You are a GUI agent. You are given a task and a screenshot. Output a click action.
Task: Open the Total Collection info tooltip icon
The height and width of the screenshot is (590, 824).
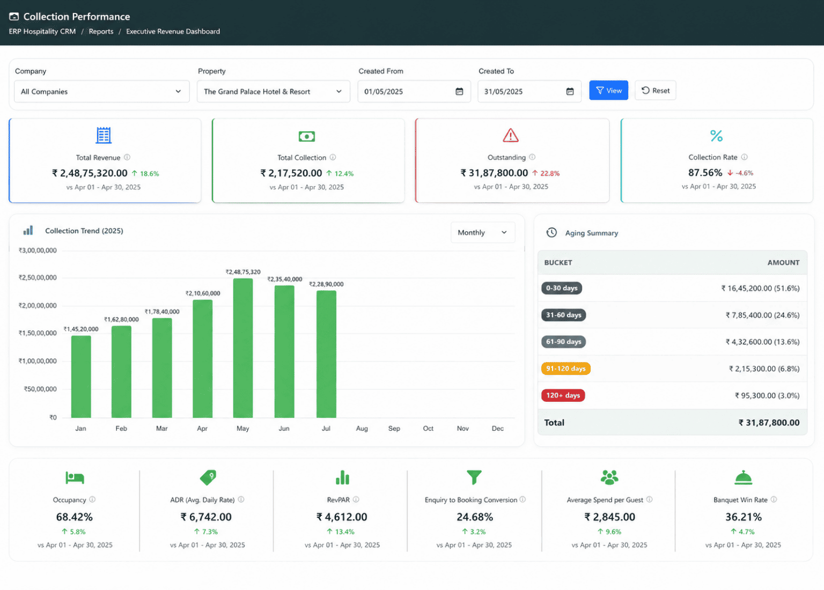[333, 157]
